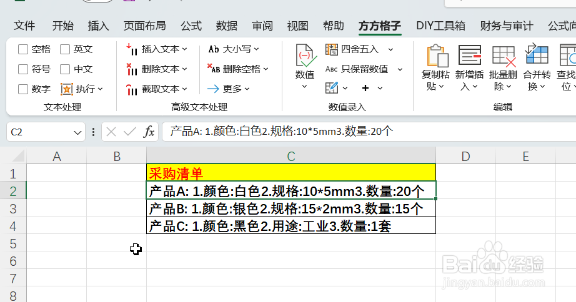Select the cell starting 产品B
576x302 pixels.
click(291, 208)
